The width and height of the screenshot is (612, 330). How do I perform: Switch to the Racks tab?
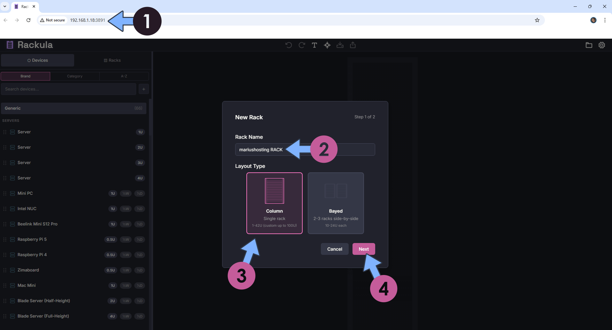coord(112,60)
